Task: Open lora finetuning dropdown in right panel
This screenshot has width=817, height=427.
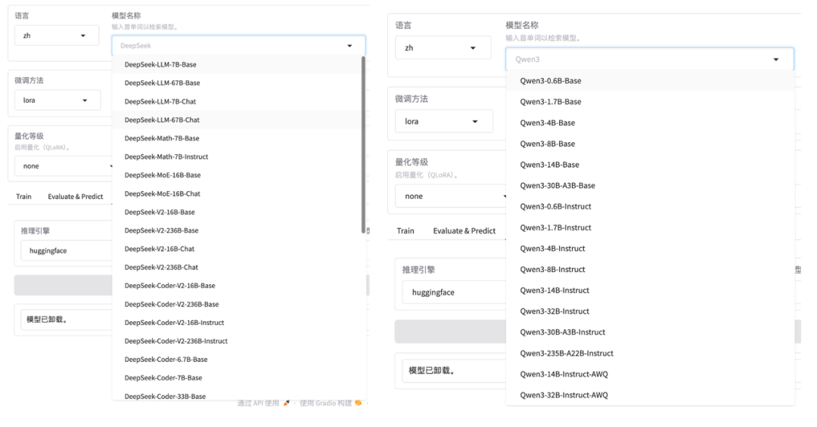Action: (x=443, y=122)
